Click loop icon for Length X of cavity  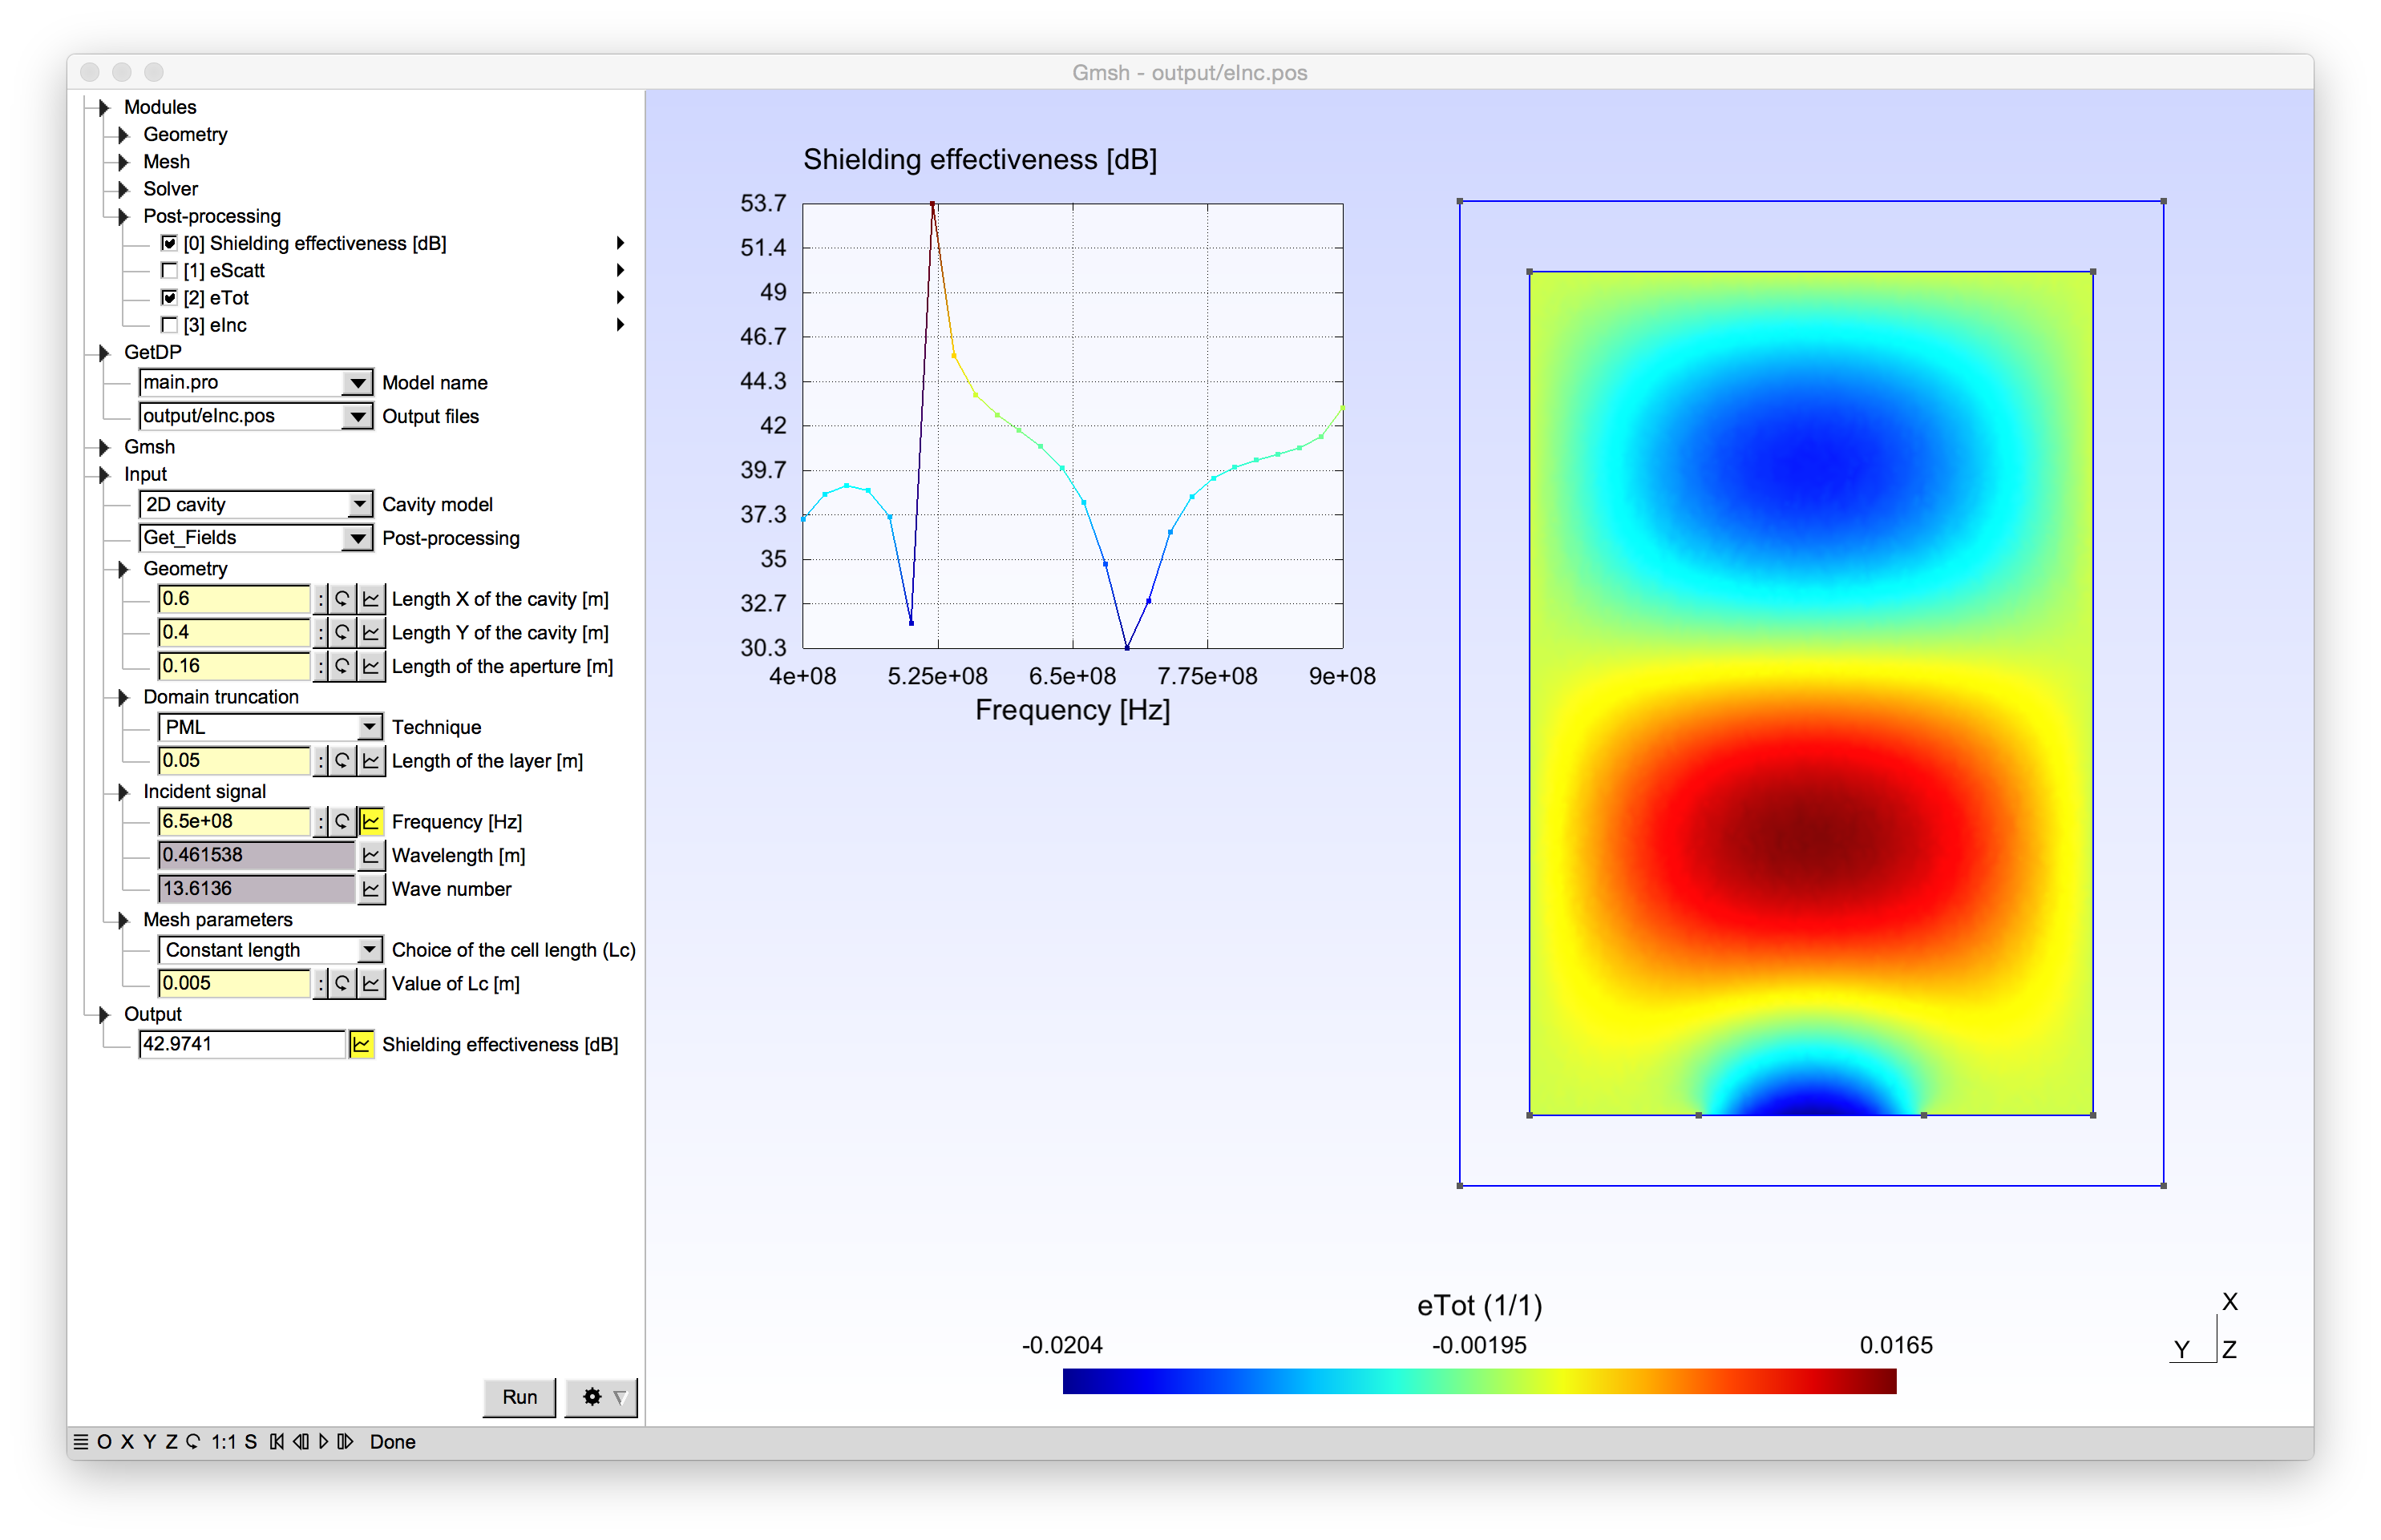coord(342,599)
